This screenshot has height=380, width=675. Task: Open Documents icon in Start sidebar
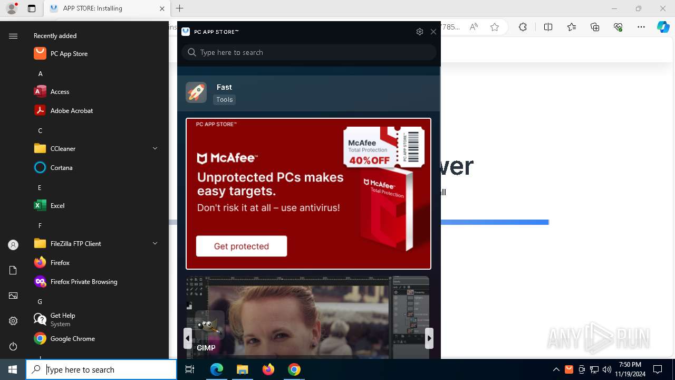pos(13,270)
